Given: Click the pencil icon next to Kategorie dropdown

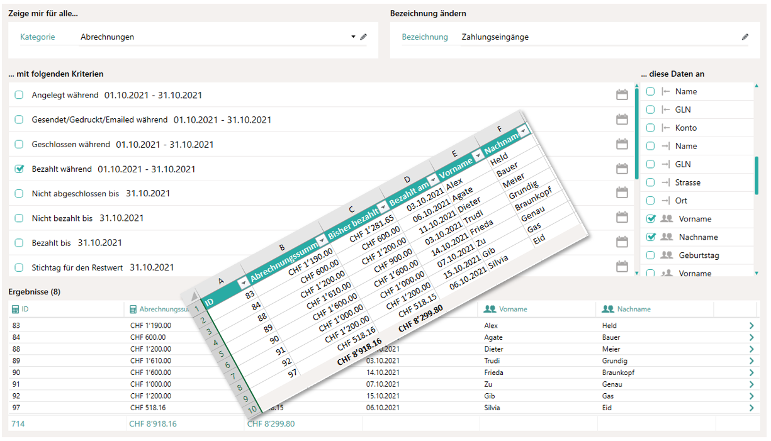Looking at the screenshot, I should 363,37.
